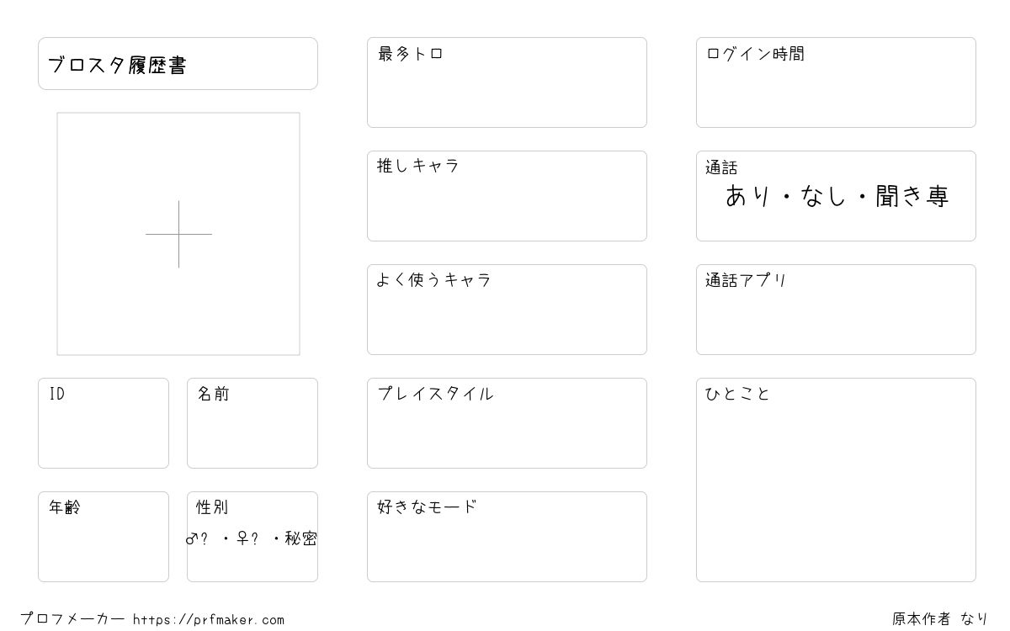Click the ログイン時間 field
Screen dimensions: 1010x631
836,82
